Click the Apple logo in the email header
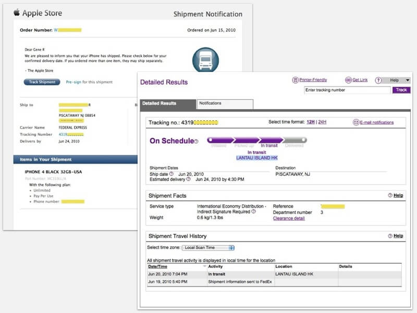417x313 pixels. coord(17,12)
